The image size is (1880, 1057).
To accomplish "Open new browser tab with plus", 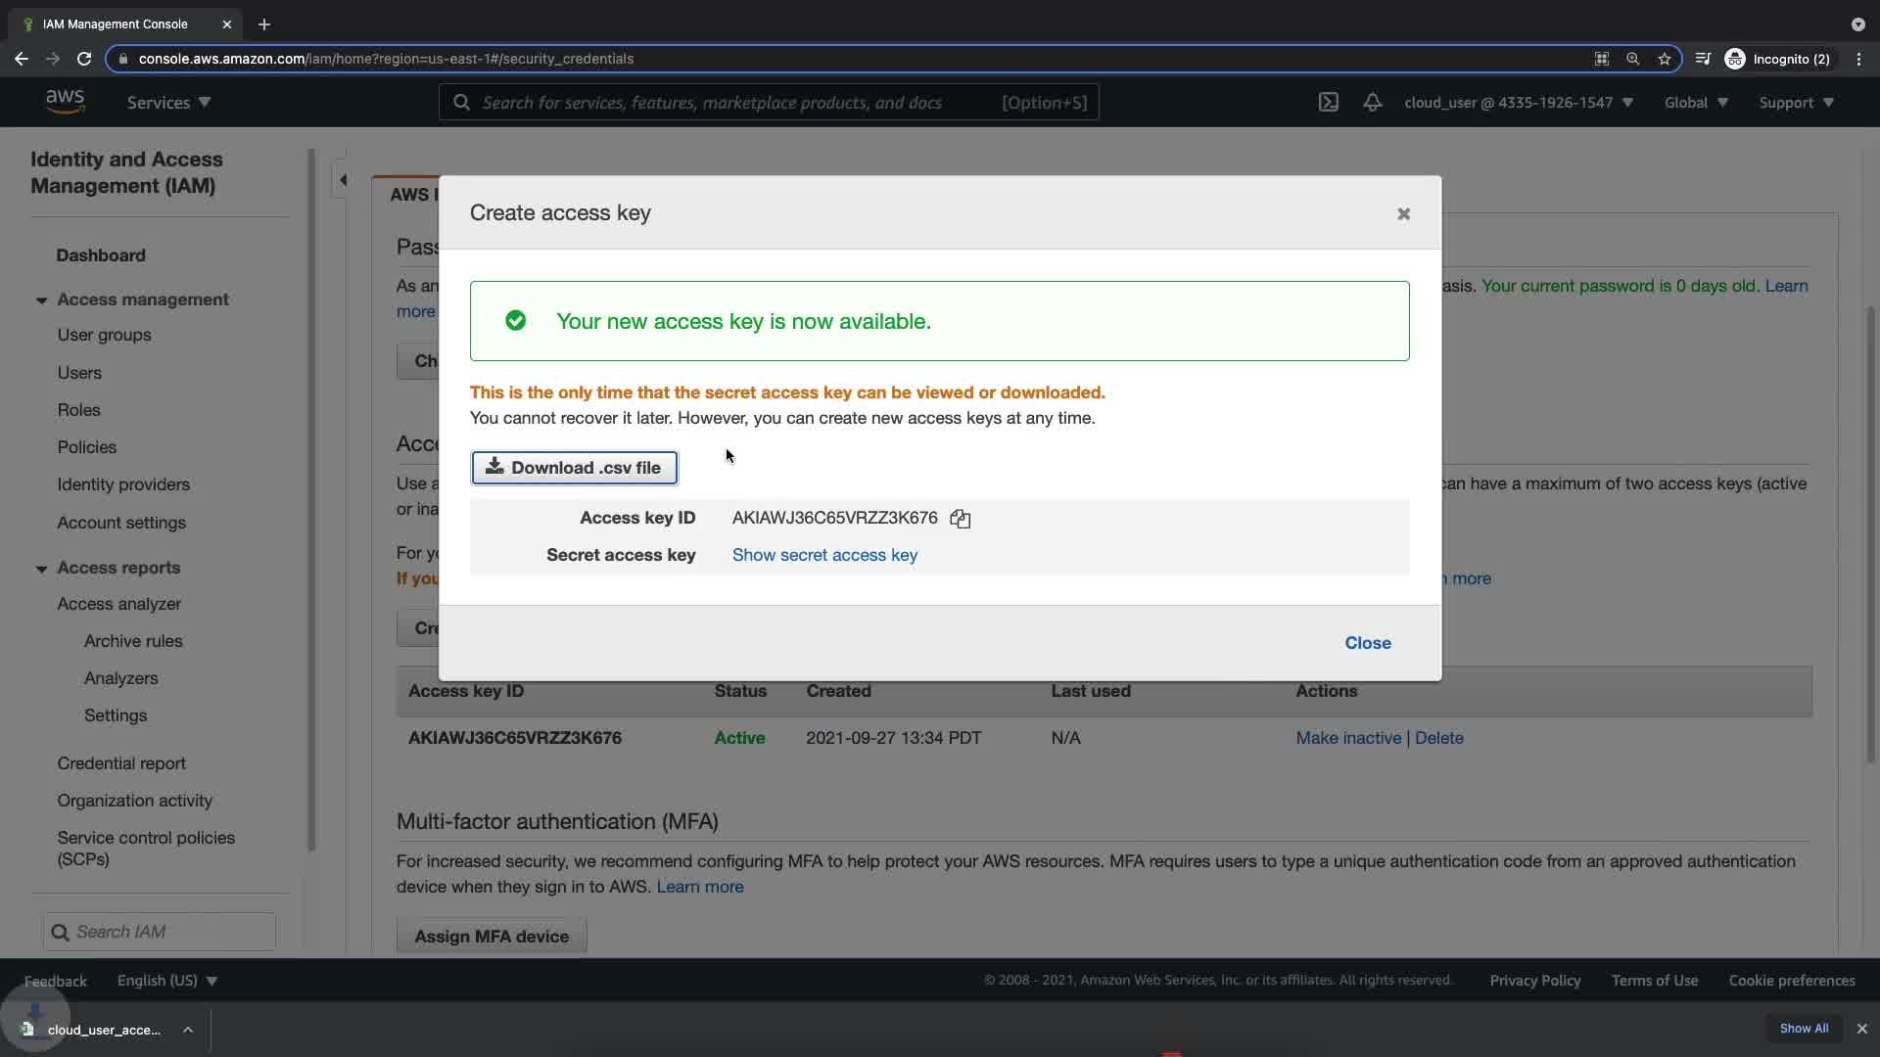I will coord(263,24).
